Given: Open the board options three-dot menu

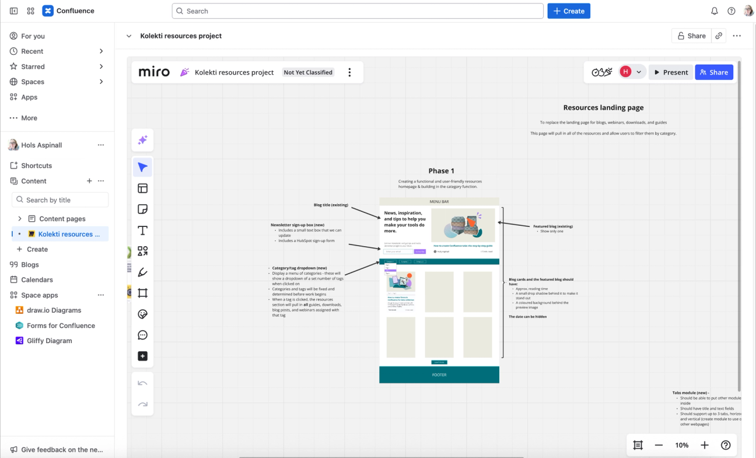Looking at the screenshot, I should point(349,72).
